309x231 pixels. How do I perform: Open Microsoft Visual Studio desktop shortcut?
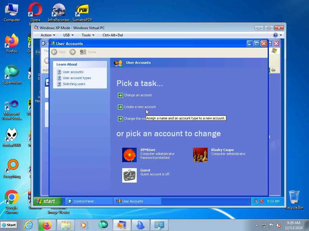pyautogui.click(x=12, y=110)
